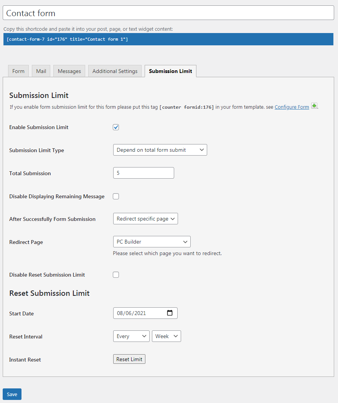Select the Additional Settings tab
338x403 pixels.
[115, 71]
